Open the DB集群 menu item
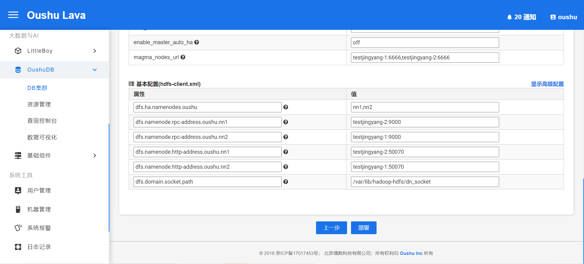This screenshot has height=264, width=584. (x=37, y=88)
